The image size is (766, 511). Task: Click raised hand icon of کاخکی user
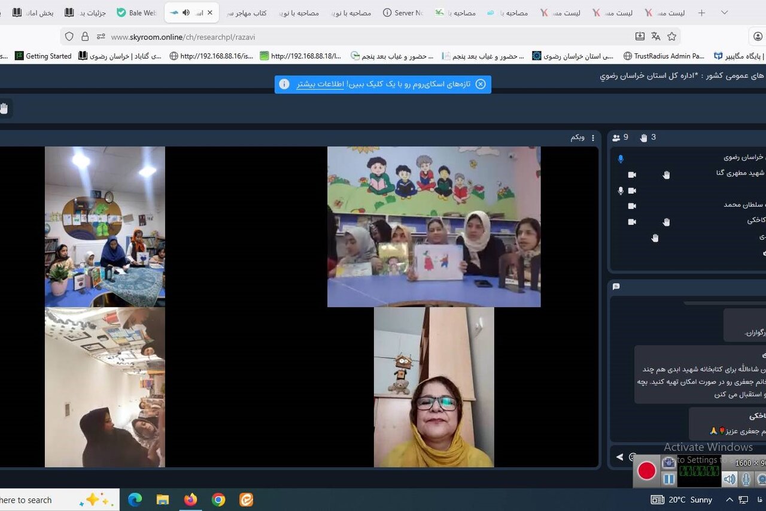[x=666, y=222]
